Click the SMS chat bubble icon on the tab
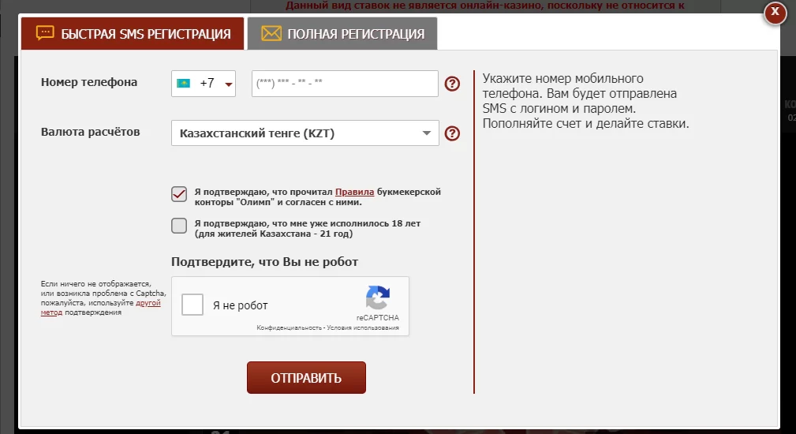796x434 pixels. tap(45, 33)
